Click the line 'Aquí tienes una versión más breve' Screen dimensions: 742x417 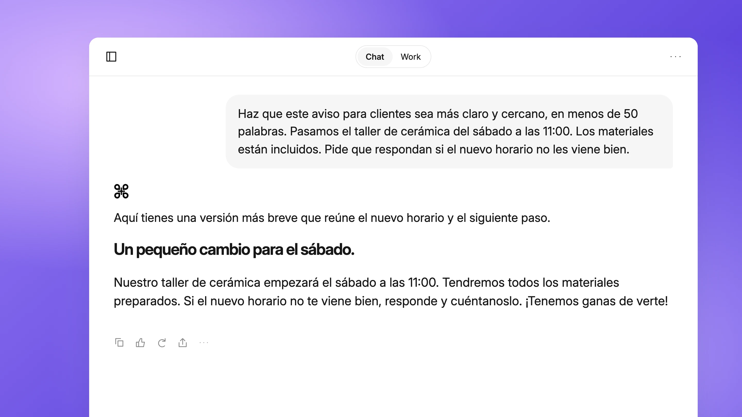tap(332, 218)
